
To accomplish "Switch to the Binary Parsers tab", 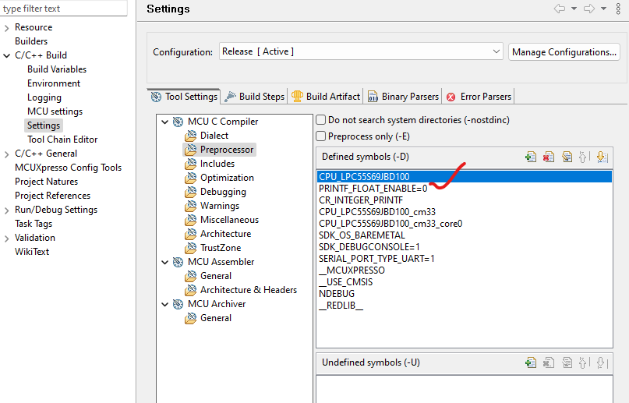I will click(x=403, y=97).
